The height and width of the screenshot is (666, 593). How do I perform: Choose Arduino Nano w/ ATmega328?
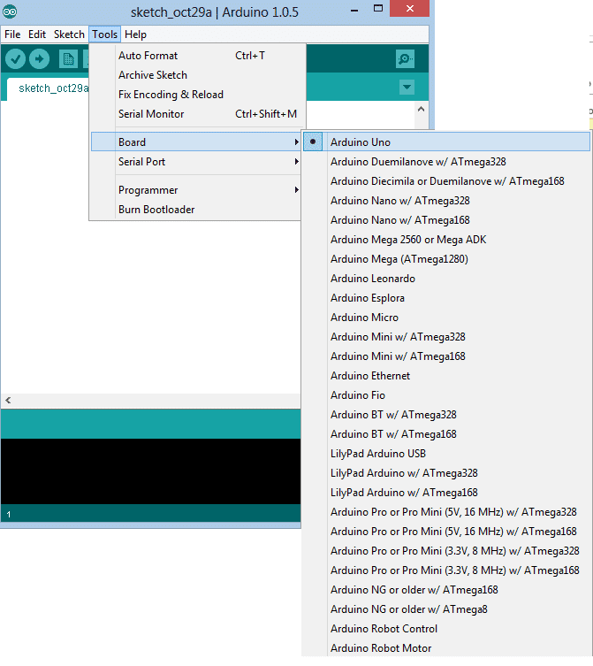click(x=445, y=201)
